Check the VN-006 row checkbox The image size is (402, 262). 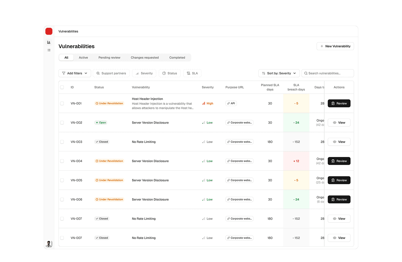click(62, 199)
